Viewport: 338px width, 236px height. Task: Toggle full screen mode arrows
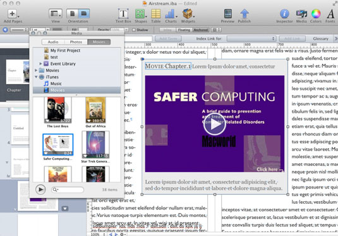click(335, 3)
